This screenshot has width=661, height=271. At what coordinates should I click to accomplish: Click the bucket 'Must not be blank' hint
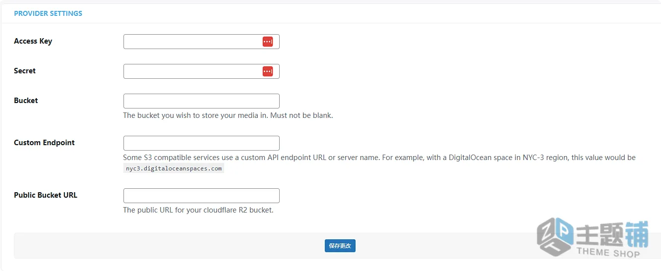(228, 115)
